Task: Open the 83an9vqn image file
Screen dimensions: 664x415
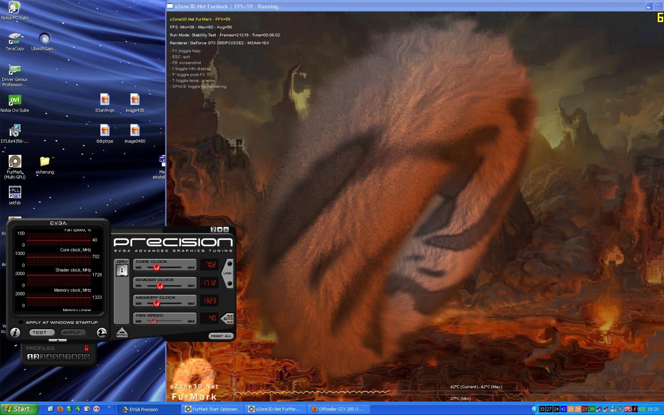Action: point(105,103)
